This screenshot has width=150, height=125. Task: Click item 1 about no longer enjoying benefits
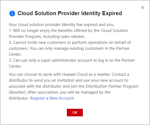[x=68, y=34]
